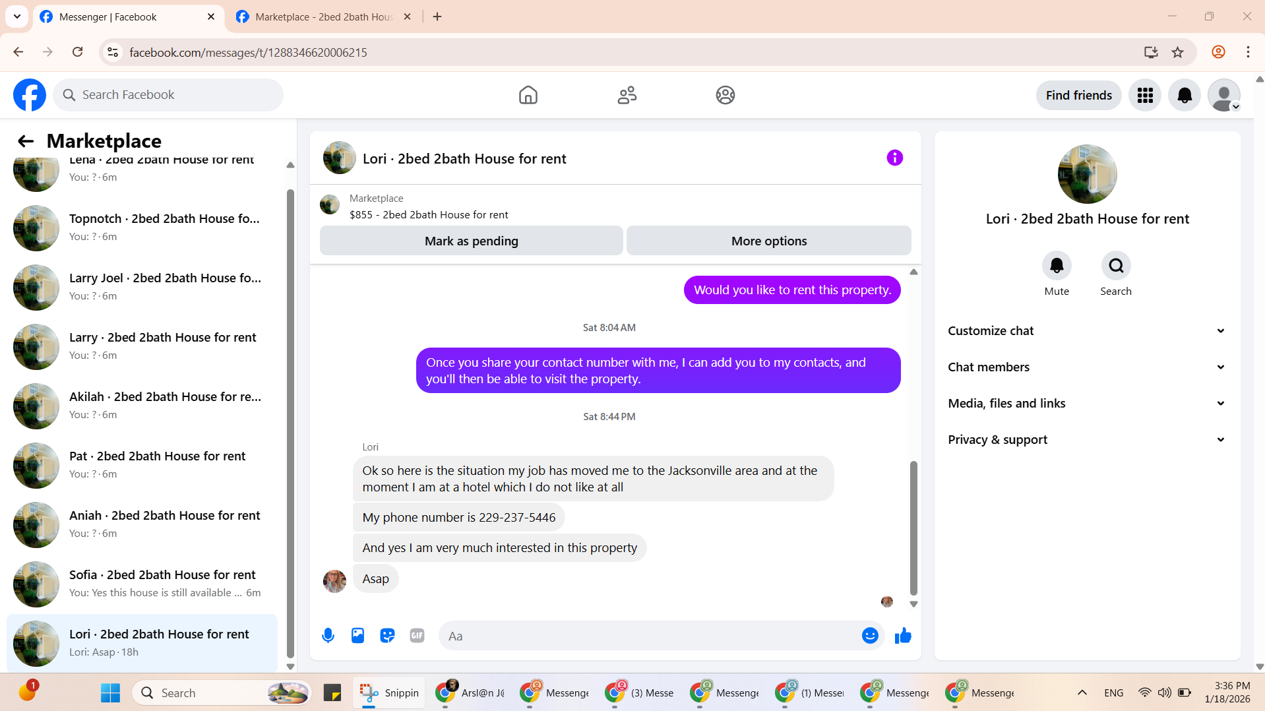Open Windows Start button
The height and width of the screenshot is (711, 1265).
point(110,693)
